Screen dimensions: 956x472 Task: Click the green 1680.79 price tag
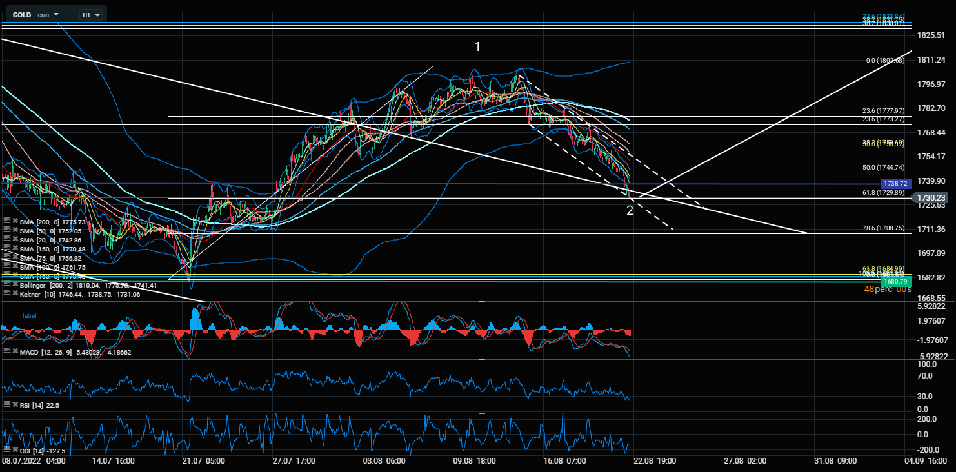coord(896,282)
